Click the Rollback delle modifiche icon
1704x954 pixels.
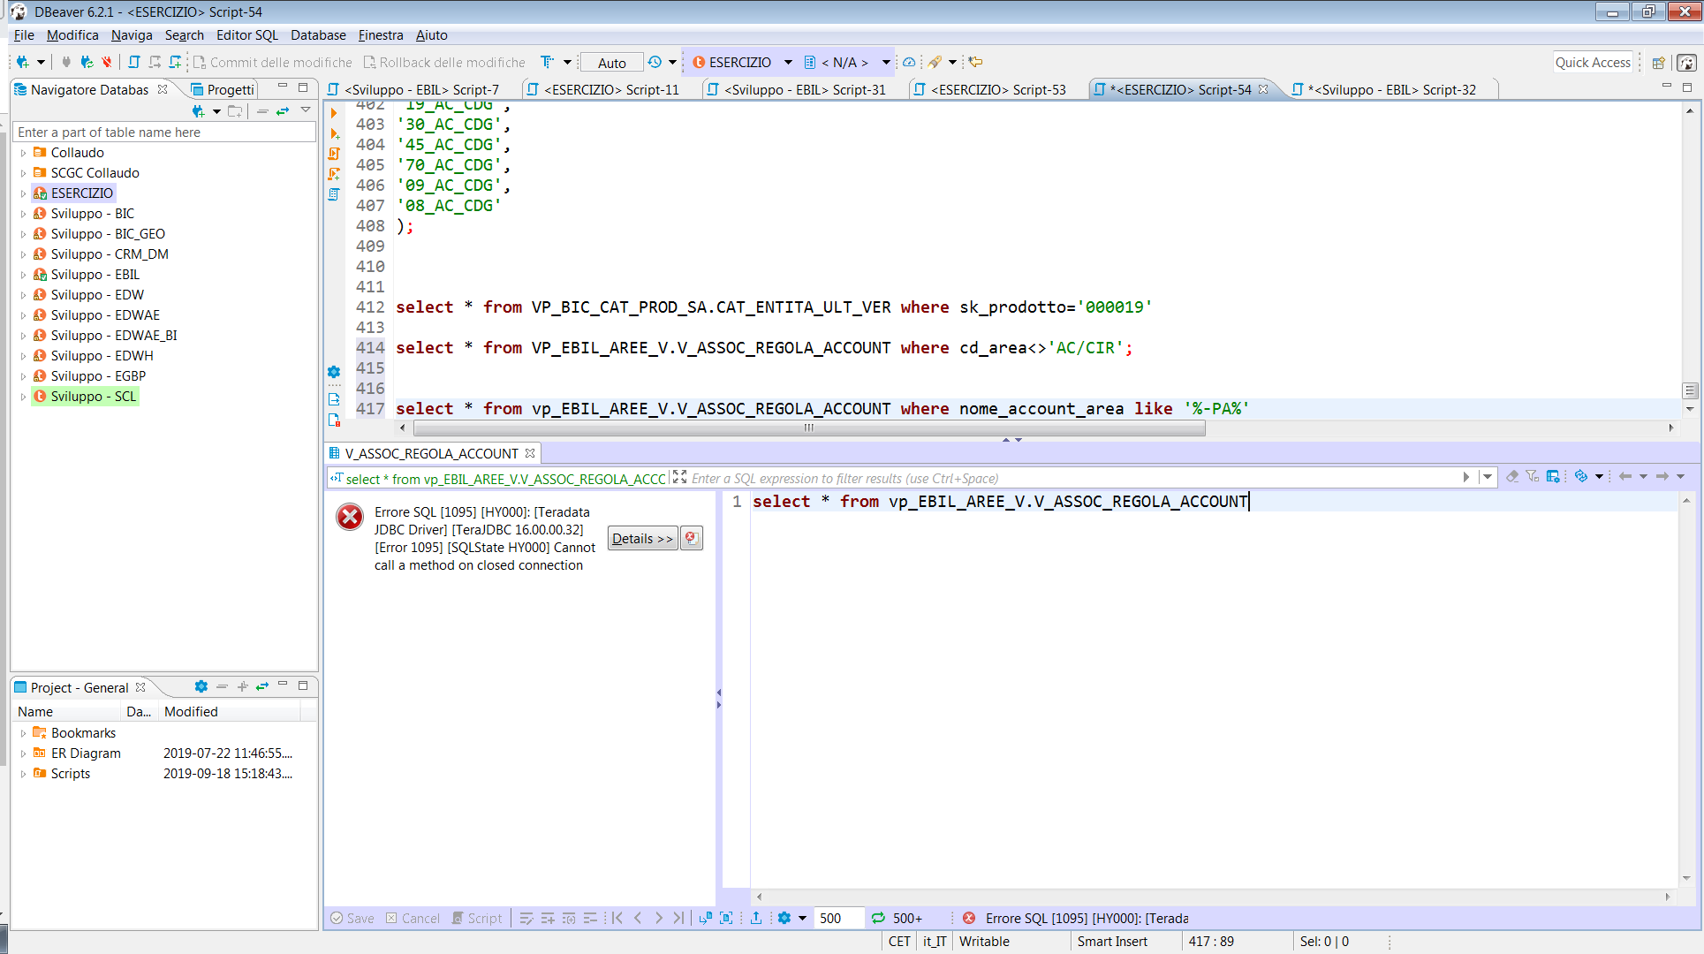(x=444, y=62)
